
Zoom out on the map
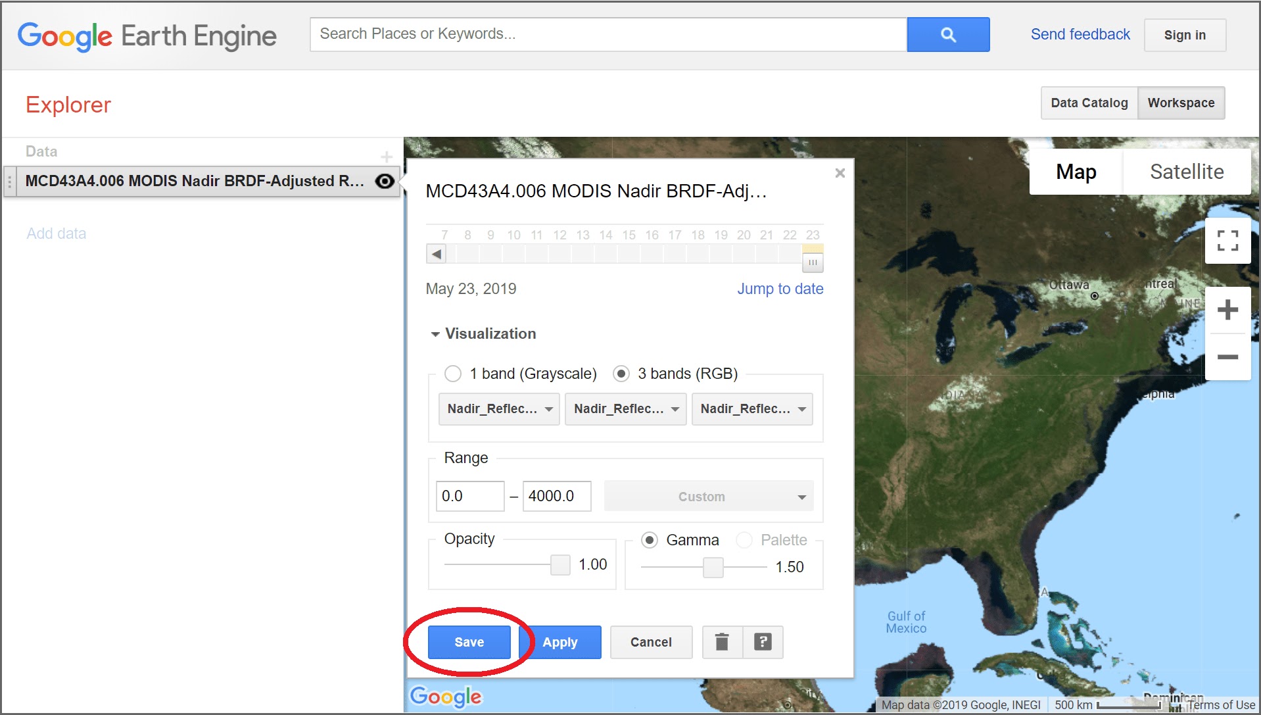tap(1227, 357)
